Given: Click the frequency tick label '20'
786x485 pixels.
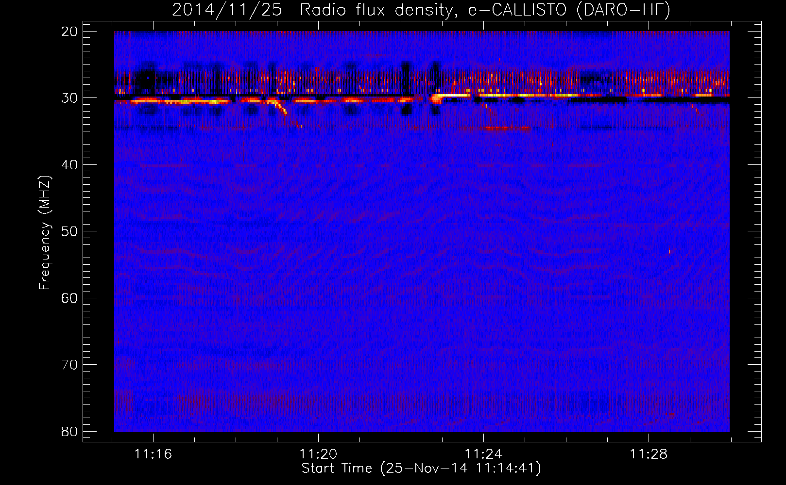Looking at the screenshot, I should (x=69, y=32).
